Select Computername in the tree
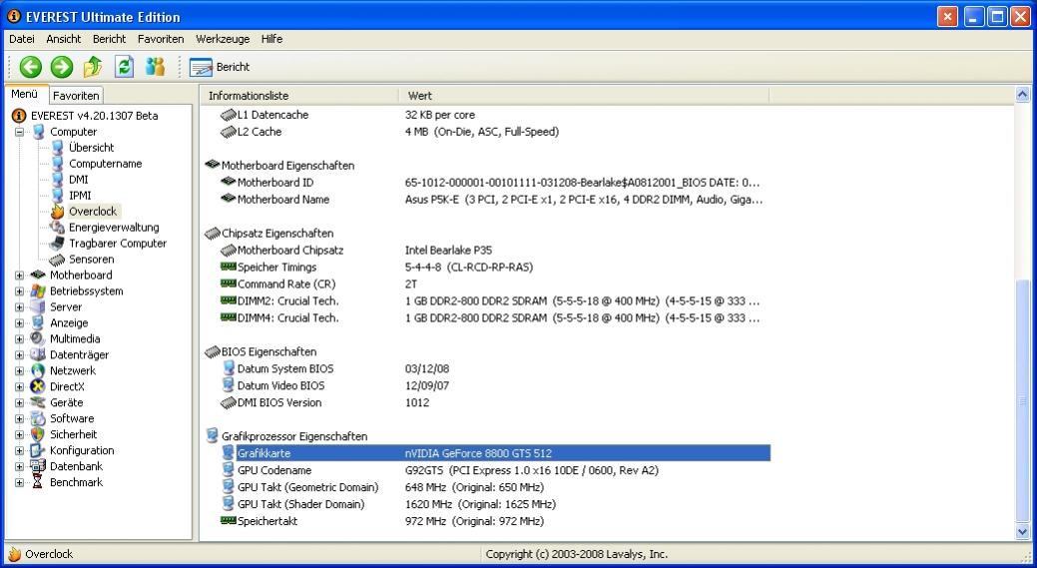 105,164
